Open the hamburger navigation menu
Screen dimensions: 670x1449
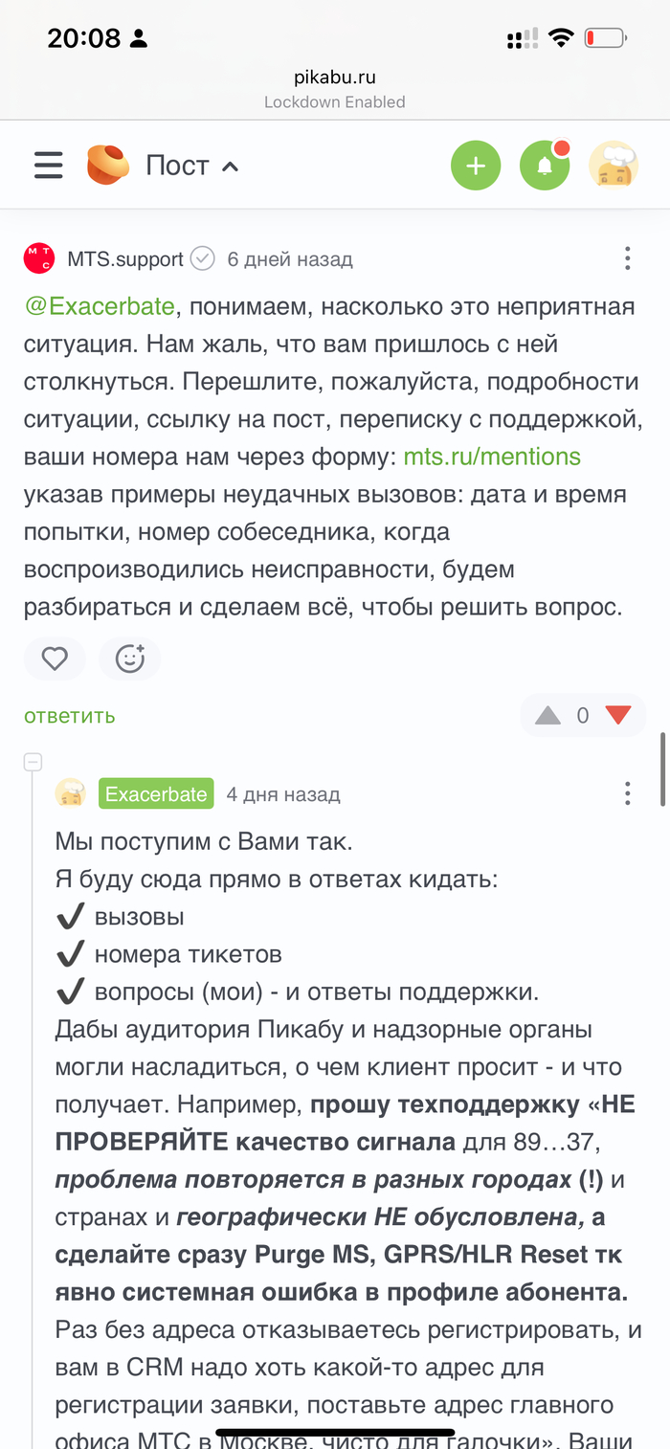pos(48,166)
